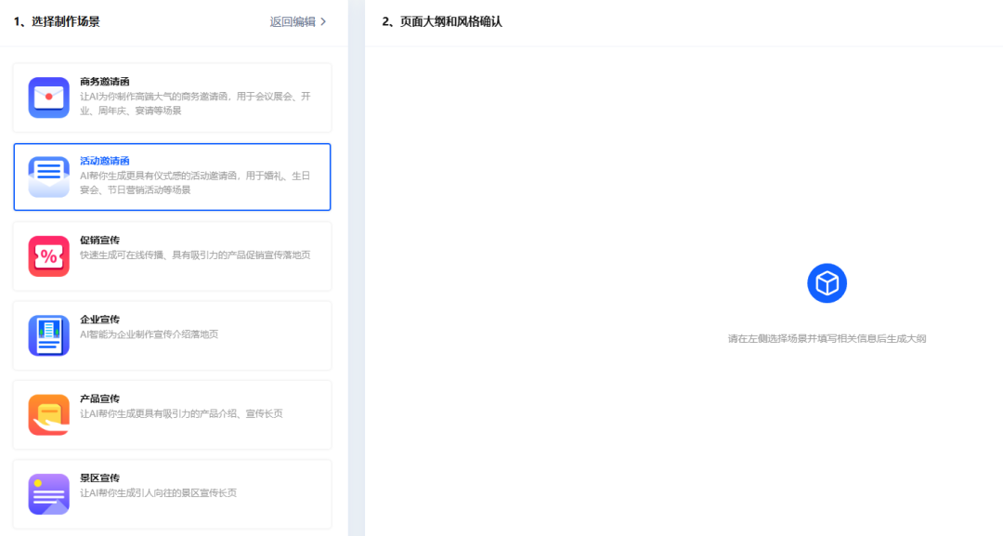Click the chevron beside 返回编辑
1003x536 pixels.
tap(323, 20)
